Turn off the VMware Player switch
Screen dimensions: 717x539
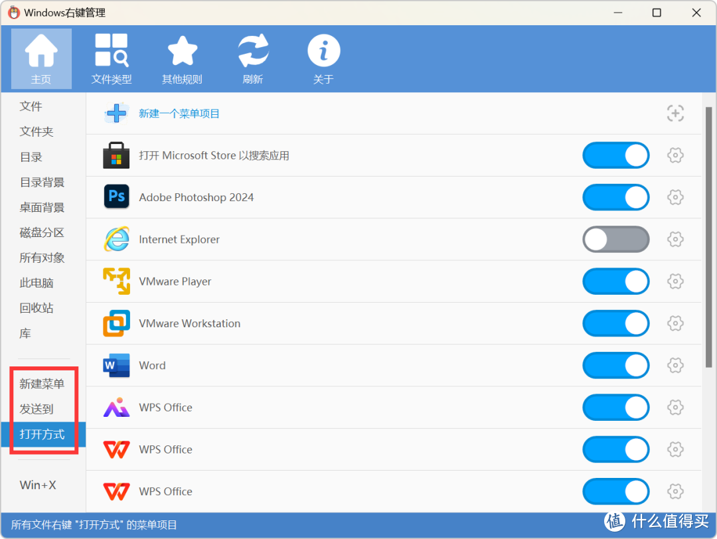[616, 281]
